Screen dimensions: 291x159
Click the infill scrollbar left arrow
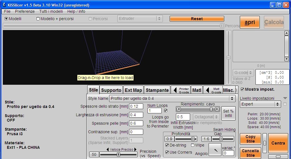[x=179, y=109]
